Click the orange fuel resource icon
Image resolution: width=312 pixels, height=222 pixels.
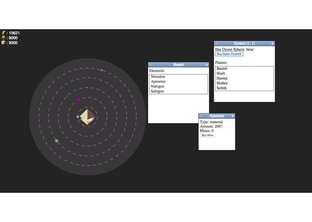(4, 38)
